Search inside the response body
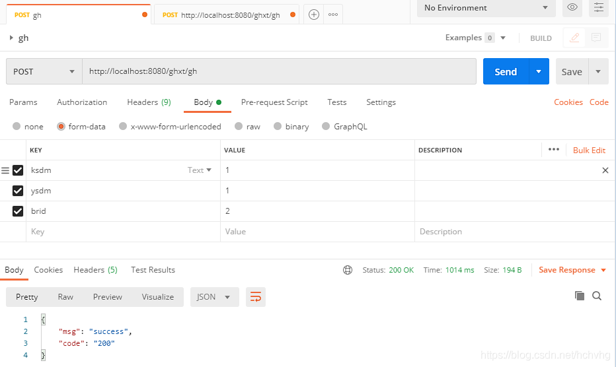The image size is (616, 367). pos(597,296)
